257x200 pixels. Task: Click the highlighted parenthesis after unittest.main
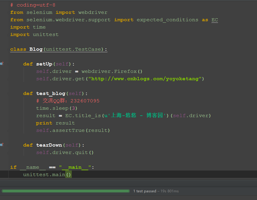tap(68, 174)
